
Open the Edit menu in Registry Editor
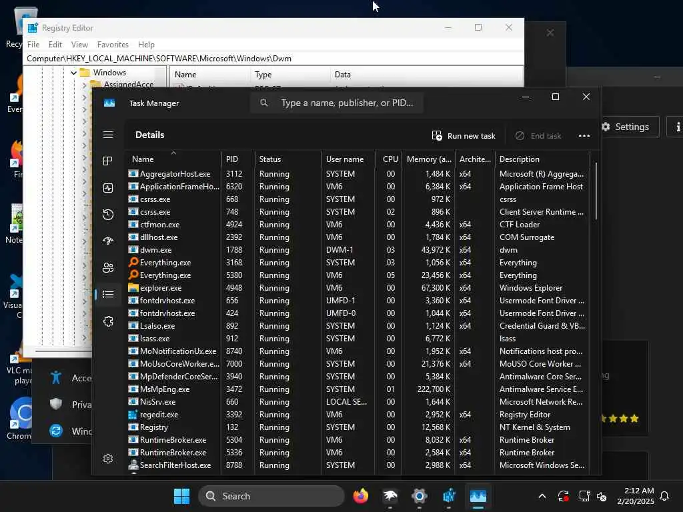tap(55, 45)
